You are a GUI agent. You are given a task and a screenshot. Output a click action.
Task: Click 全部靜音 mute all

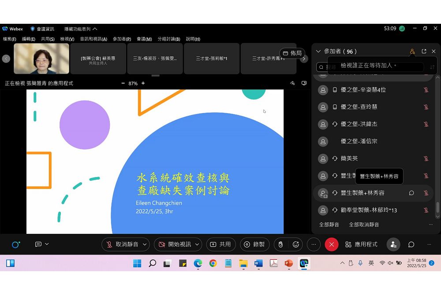[x=329, y=225]
